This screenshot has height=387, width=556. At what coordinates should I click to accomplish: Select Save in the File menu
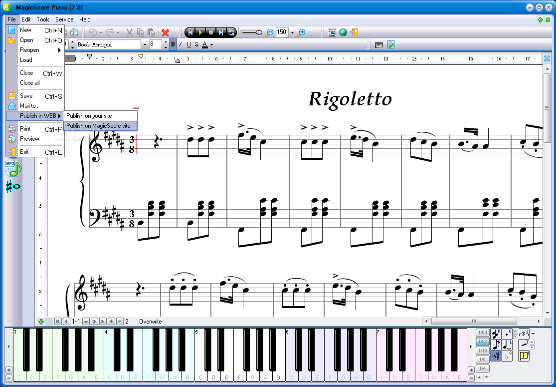34,96
